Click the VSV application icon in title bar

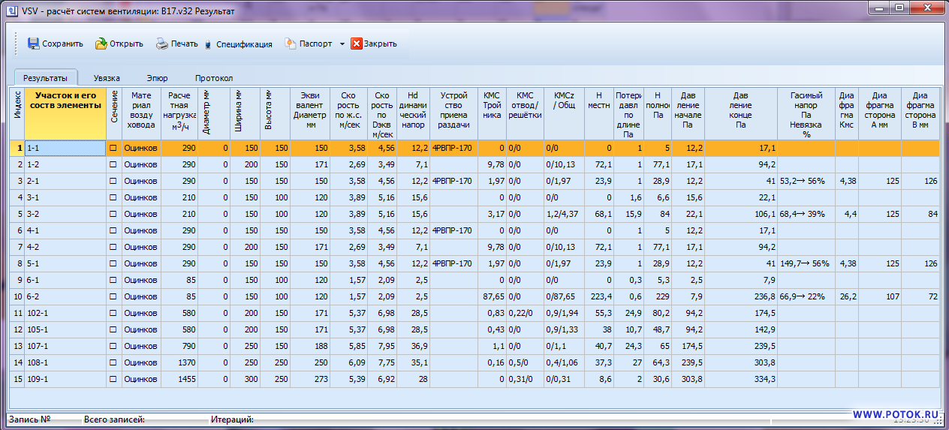pyautogui.click(x=12, y=12)
